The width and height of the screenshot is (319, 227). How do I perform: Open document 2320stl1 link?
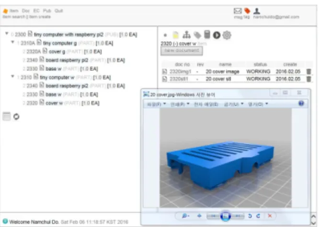tap(179, 79)
